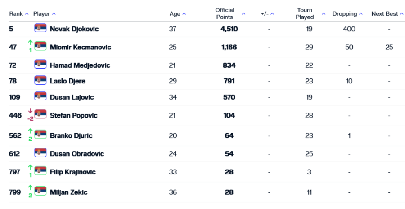Click the flag icon next to Miomir Kecmanovic
This screenshot has height=209, width=405.
click(x=40, y=47)
